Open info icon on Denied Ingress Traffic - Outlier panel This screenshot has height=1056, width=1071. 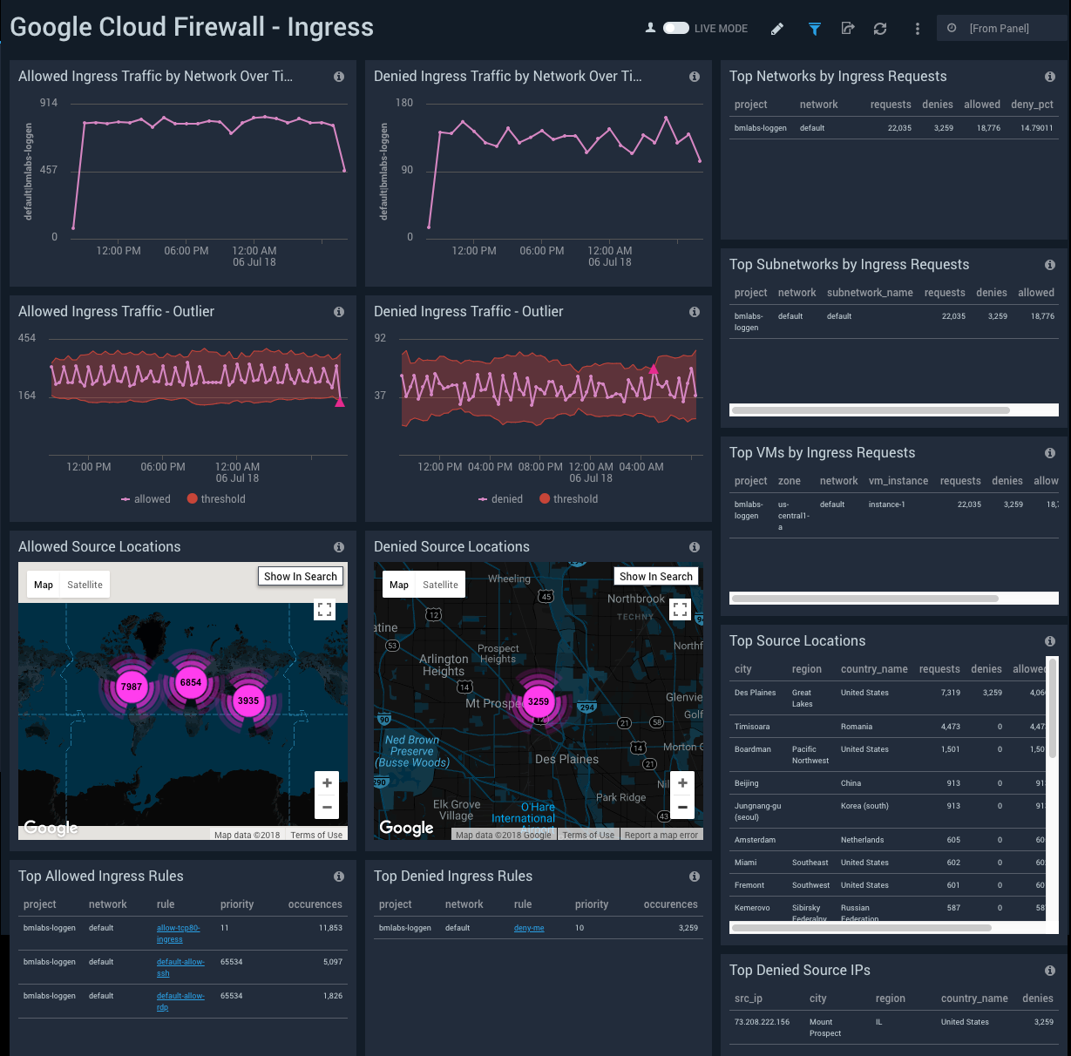[x=695, y=311]
